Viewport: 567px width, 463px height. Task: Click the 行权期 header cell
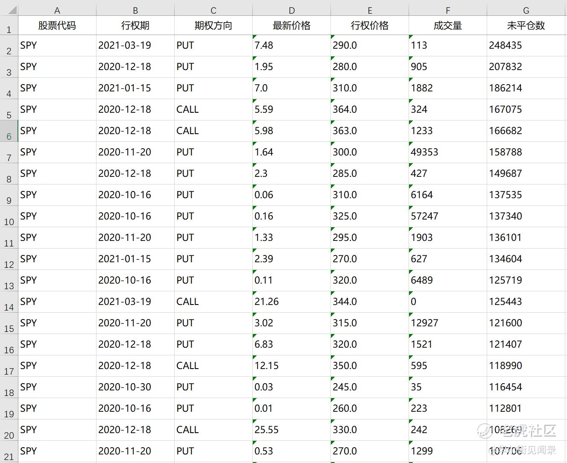(135, 26)
